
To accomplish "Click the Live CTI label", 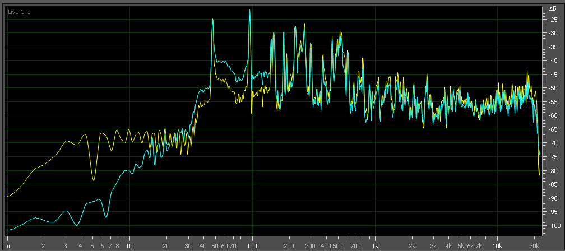I will point(18,12).
